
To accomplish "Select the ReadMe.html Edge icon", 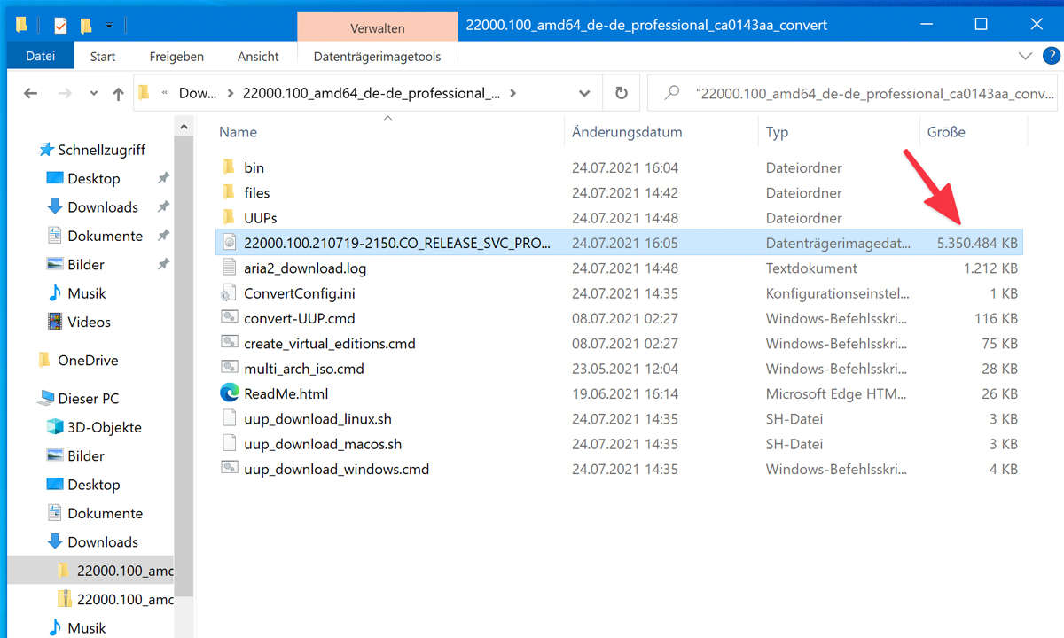I will (x=229, y=393).
